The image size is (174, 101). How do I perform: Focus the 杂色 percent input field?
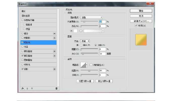point(103,26)
